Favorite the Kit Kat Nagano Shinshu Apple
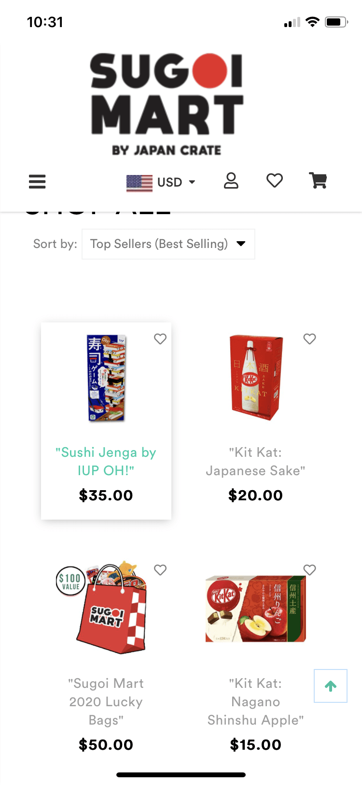The height and width of the screenshot is (785, 362). (x=310, y=570)
